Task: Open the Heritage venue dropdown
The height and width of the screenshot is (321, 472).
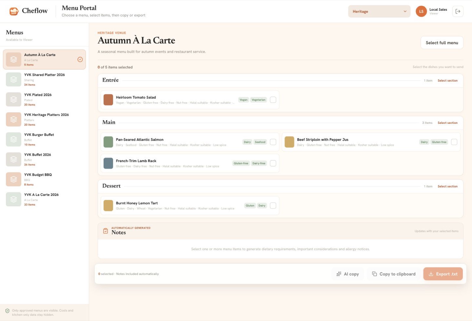Action: [379, 11]
